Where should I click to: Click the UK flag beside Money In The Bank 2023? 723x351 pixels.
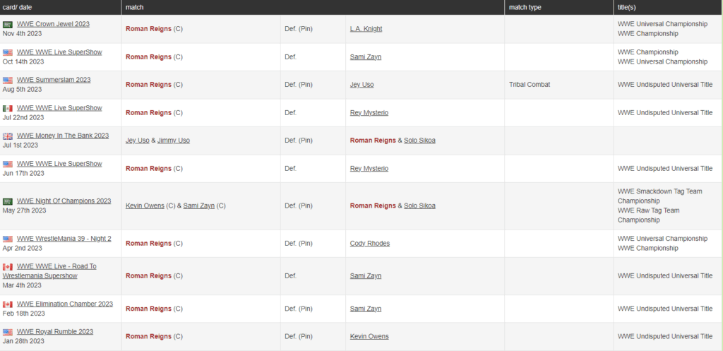(8, 136)
